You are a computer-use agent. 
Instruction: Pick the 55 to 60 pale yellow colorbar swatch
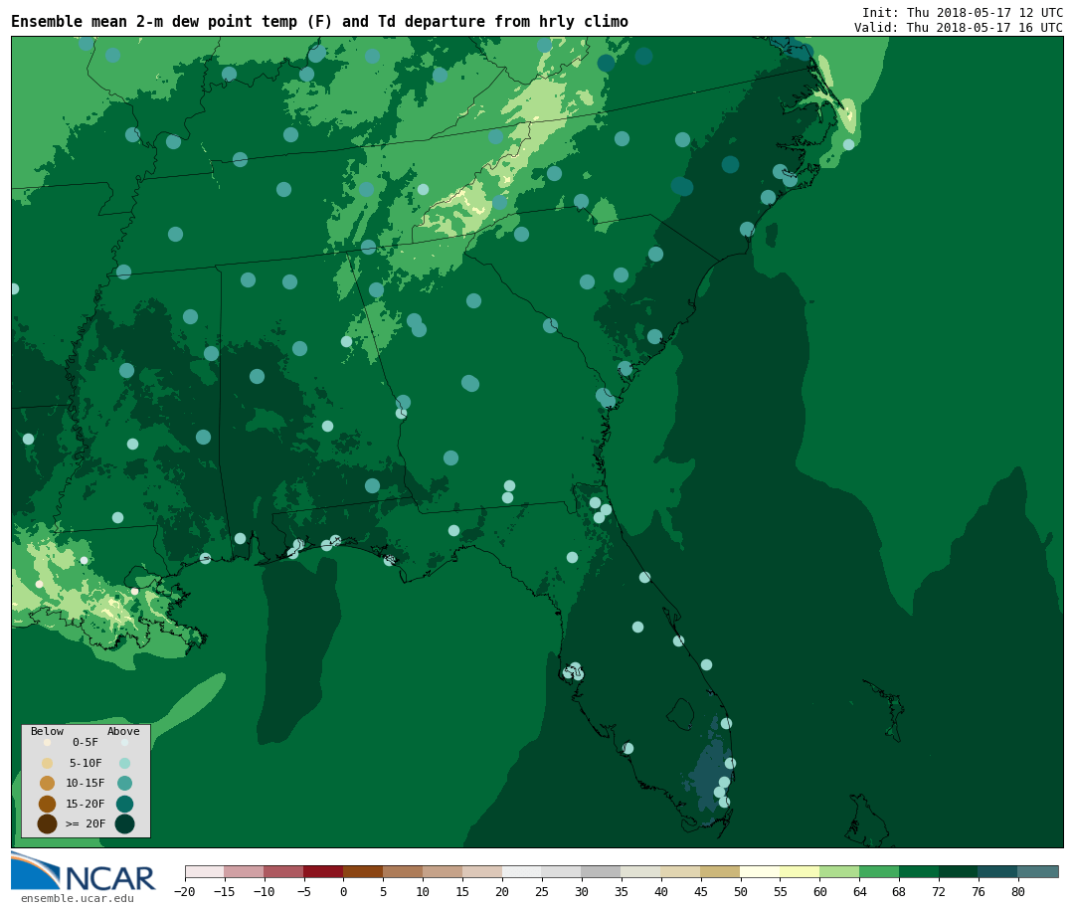click(x=800, y=872)
